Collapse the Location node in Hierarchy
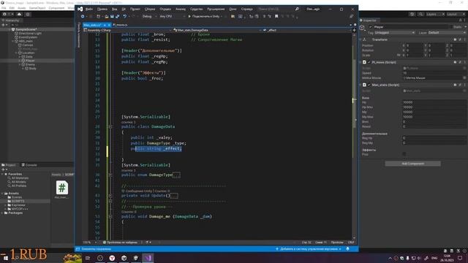Image resolution: width=468 pixels, height=263 pixels. [16, 53]
